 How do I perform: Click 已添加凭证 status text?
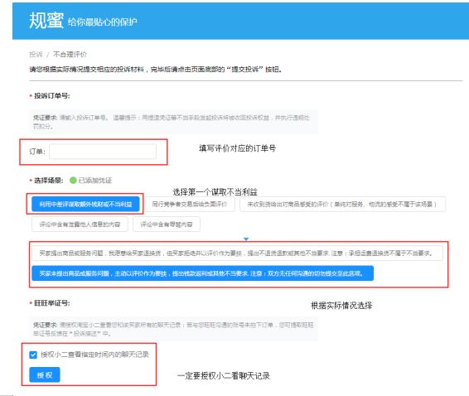point(95,181)
